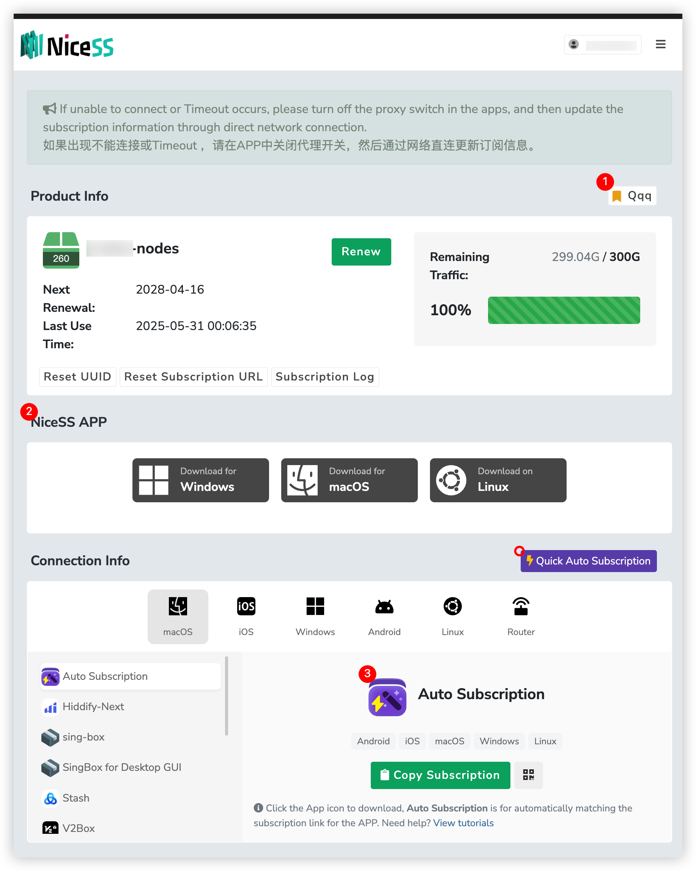Open the hamburger menu icon
696x871 pixels.
pos(660,44)
